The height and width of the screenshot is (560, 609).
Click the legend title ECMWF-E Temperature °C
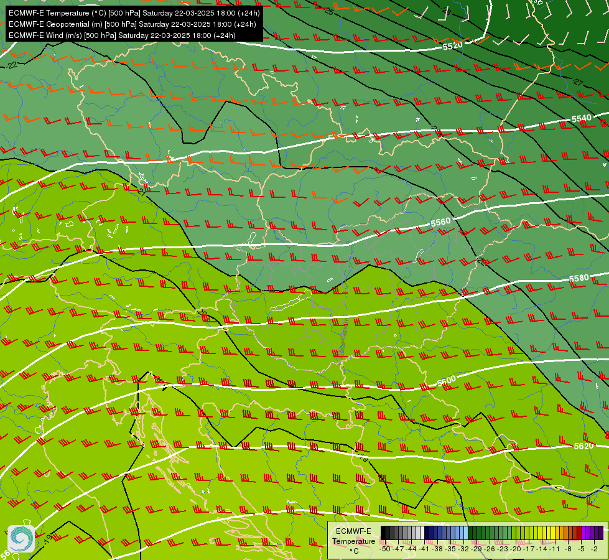(354, 541)
